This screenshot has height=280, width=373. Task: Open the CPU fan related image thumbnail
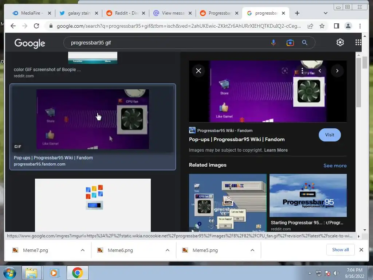click(x=228, y=203)
